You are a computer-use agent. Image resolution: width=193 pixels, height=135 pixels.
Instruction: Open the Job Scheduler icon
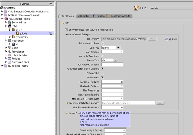pyautogui.click(x=9, y=55)
